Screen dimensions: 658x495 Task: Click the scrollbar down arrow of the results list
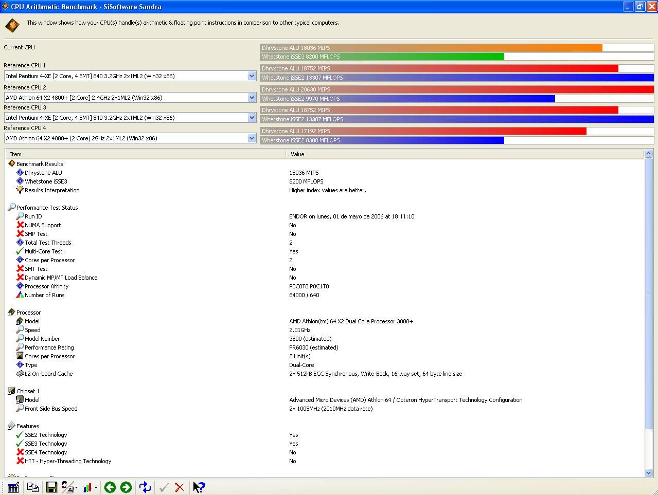click(648, 472)
